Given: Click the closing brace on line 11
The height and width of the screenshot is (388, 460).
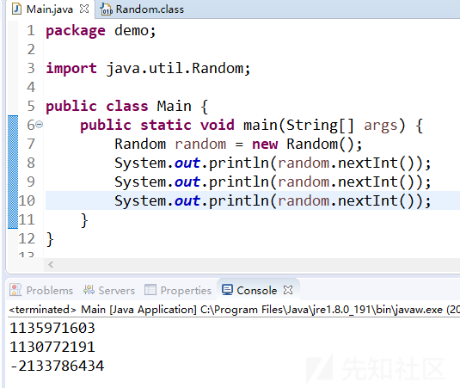Looking at the screenshot, I should pyautogui.click(x=84, y=220).
